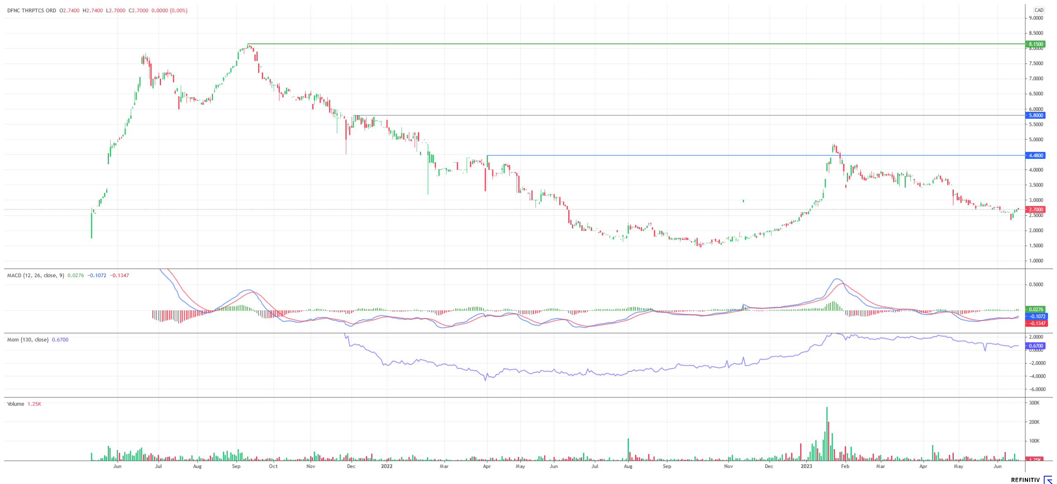Click the Volume indicator legend label
Image resolution: width=1057 pixels, height=484 pixels.
pos(16,404)
